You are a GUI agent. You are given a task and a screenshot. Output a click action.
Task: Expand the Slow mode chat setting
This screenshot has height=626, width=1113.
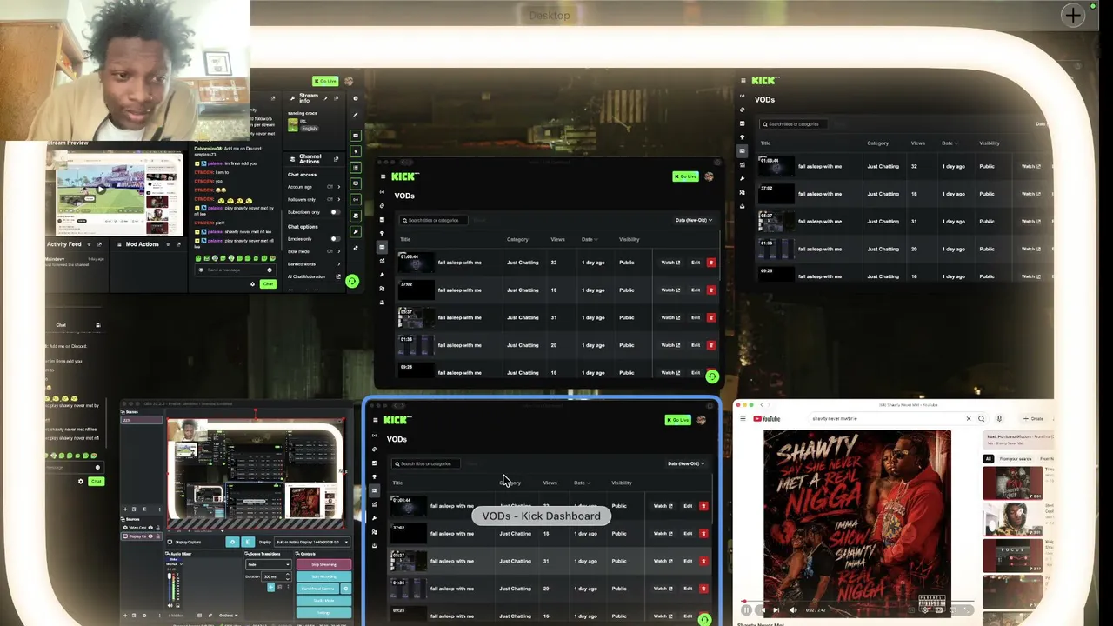point(338,251)
